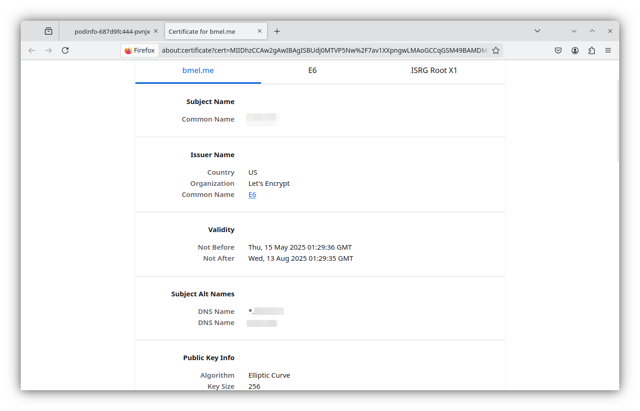640x411 pixels.
Task: Close the podinfo tab
Action: [x=156, y=31]
